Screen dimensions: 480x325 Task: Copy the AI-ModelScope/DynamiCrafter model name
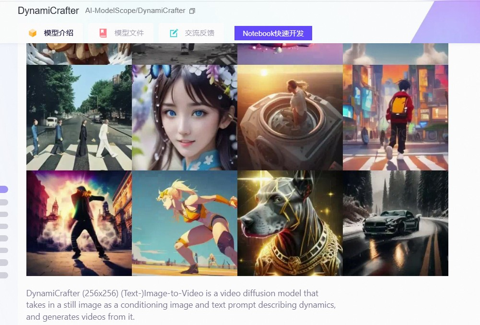pos(192,11)
